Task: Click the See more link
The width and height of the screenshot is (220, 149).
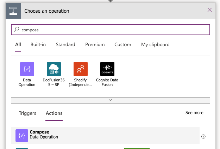Action: pyautogui.click(x=194, y=113)
